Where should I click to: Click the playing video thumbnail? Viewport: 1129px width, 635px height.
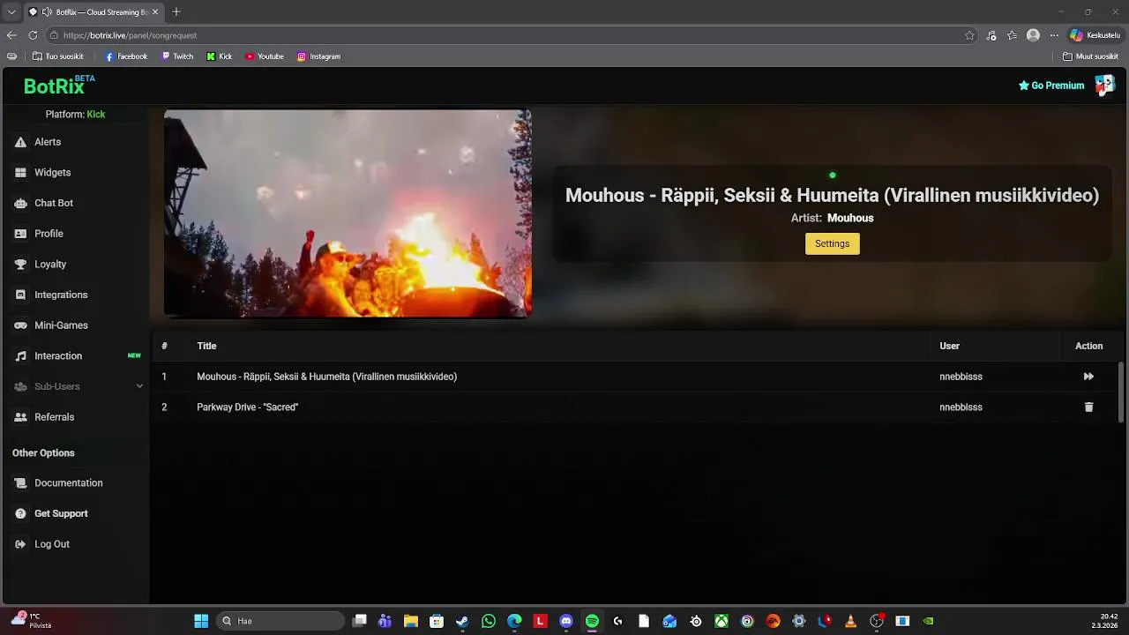pyautogui.click(x=348, y=213)
